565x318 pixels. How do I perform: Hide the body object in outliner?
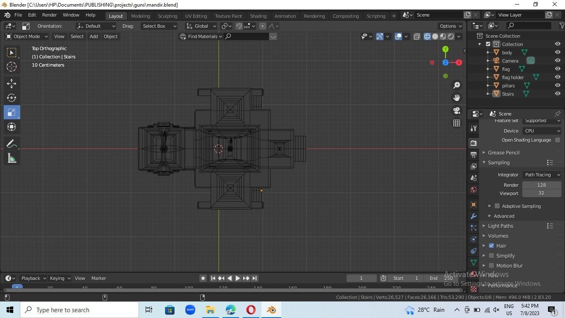coord(558,52)
